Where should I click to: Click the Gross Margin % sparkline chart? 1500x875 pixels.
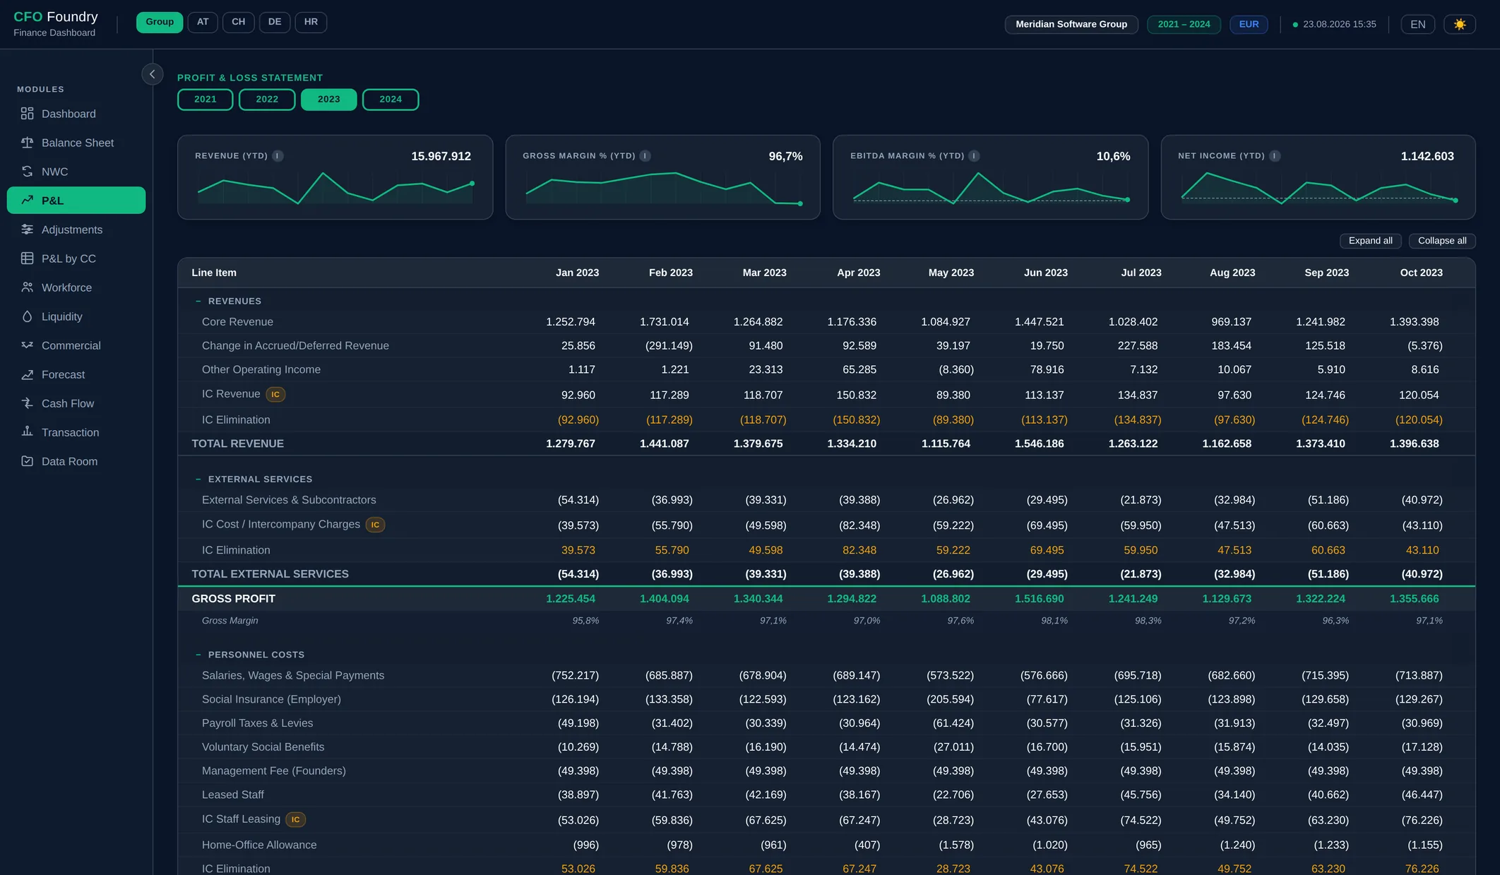point(663,188)
